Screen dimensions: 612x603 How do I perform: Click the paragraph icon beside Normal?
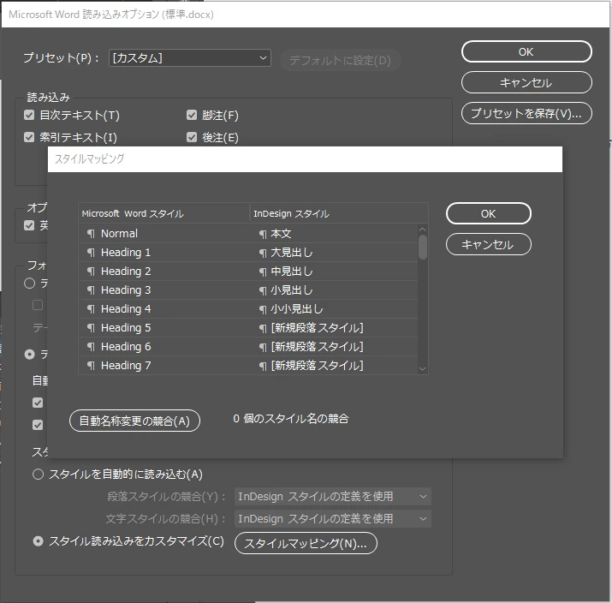point(91,234)
